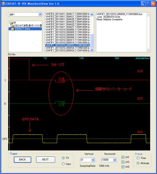The height and width of the screenshot is (174, 157).
Task: Select file VHFIF1_20110210_090908_112M1000K
Action: (67, 37)
